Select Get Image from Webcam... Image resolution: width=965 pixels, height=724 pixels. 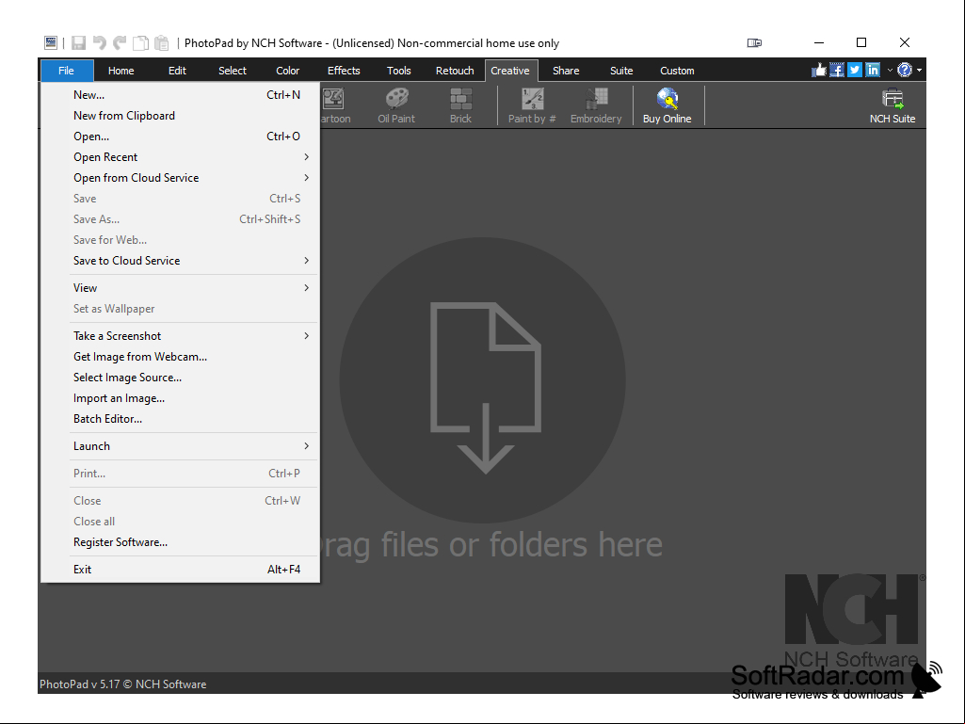pyautogui.click(x=181, y=357)
